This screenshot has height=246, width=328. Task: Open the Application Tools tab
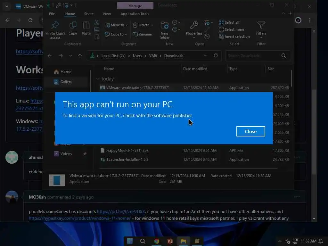pos(135,14)
